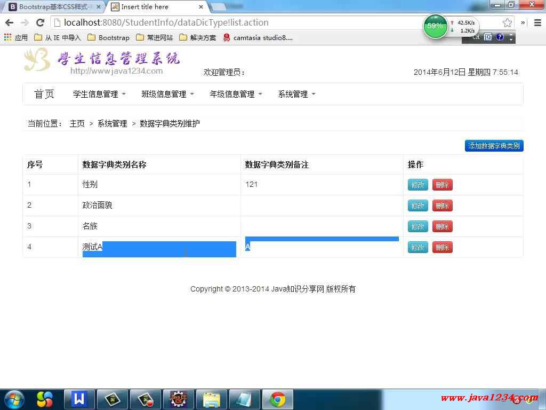Click 添加数据字典类别 button
Image resolution: width=546 pixels, height=410 pixels.
[494, 146]
